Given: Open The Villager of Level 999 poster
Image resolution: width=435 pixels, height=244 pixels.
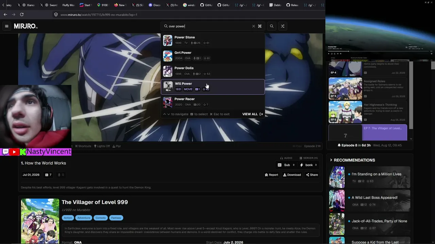Looking at the screenshot, I should pyautogui.click(x=40, y=221).
